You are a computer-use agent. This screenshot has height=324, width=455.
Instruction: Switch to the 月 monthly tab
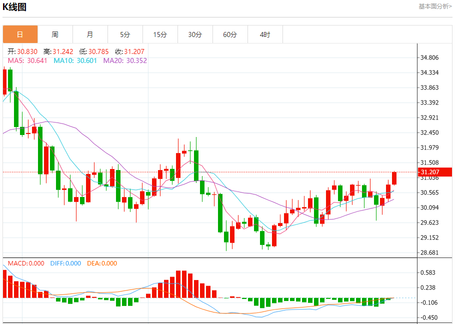(90, 34)
